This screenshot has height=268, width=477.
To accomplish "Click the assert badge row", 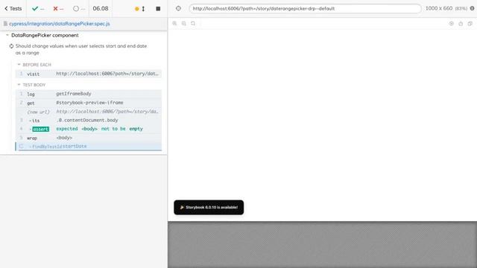I will coord(89,129).
